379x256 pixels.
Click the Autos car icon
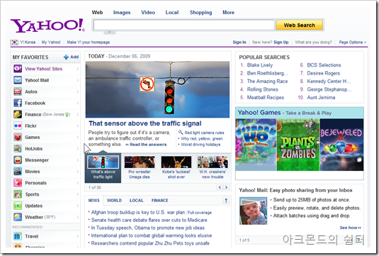pos(18,91)
